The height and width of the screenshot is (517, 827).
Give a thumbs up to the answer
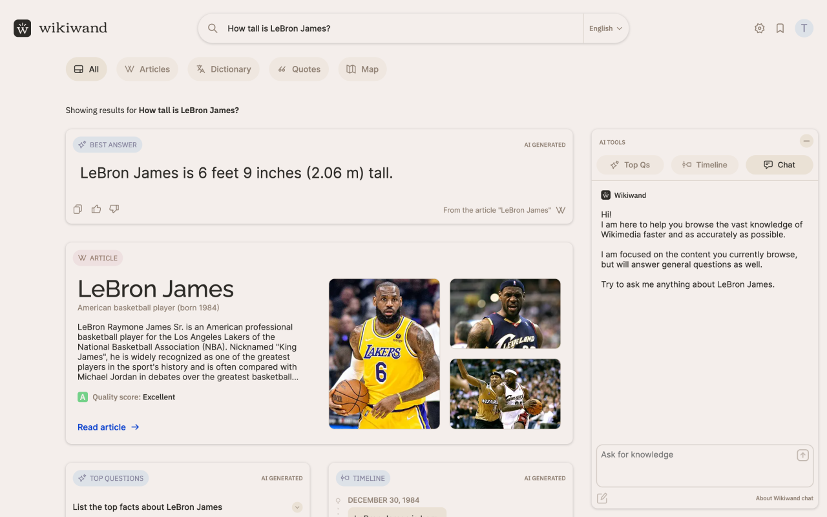point(96,209)
